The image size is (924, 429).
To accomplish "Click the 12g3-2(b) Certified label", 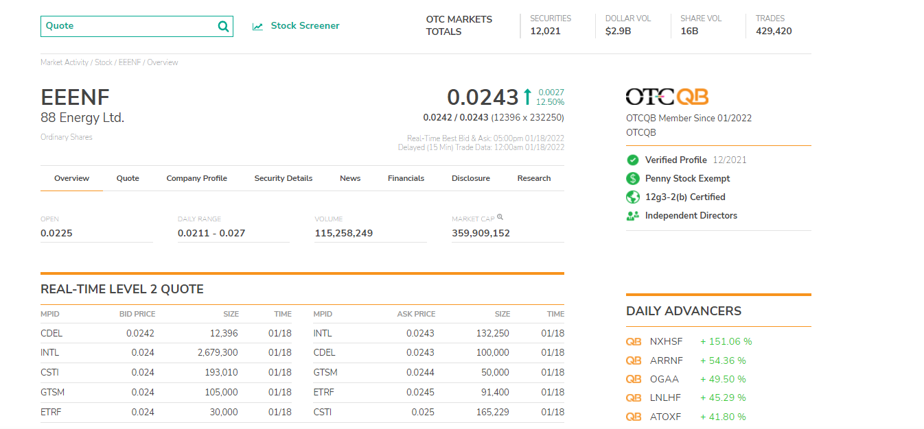I will [x=685, y=197].
